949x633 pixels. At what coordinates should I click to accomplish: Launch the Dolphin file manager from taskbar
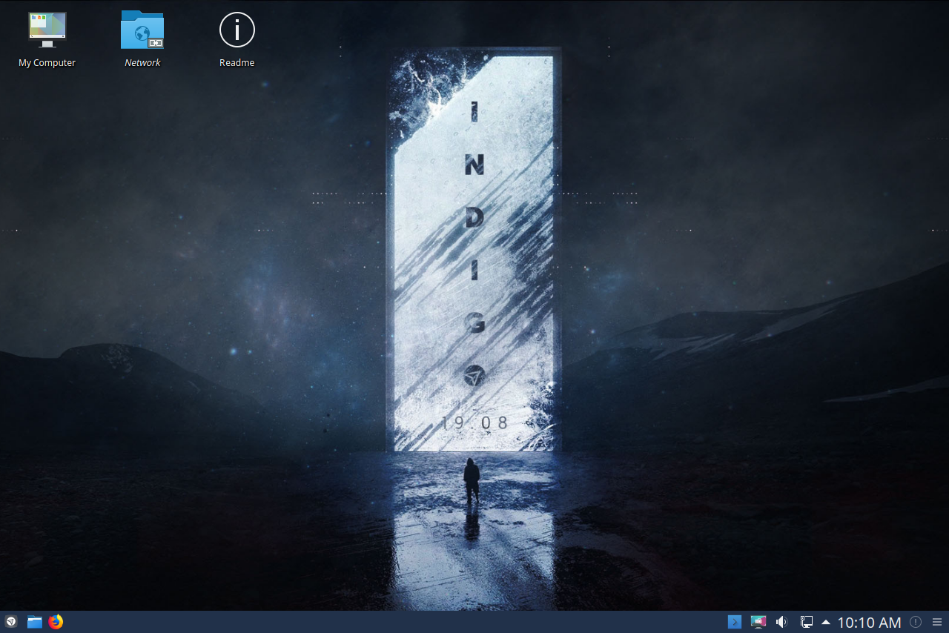pyautogui.click(x=34, y=622)
